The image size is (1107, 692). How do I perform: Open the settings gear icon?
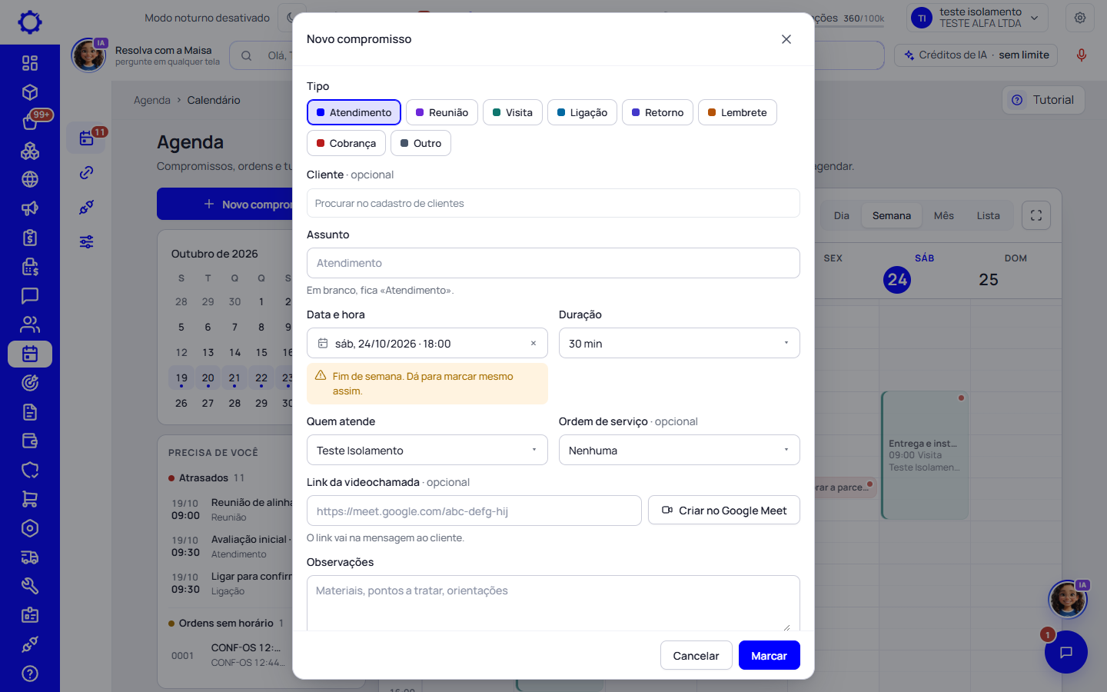(x=1080, y=18)
